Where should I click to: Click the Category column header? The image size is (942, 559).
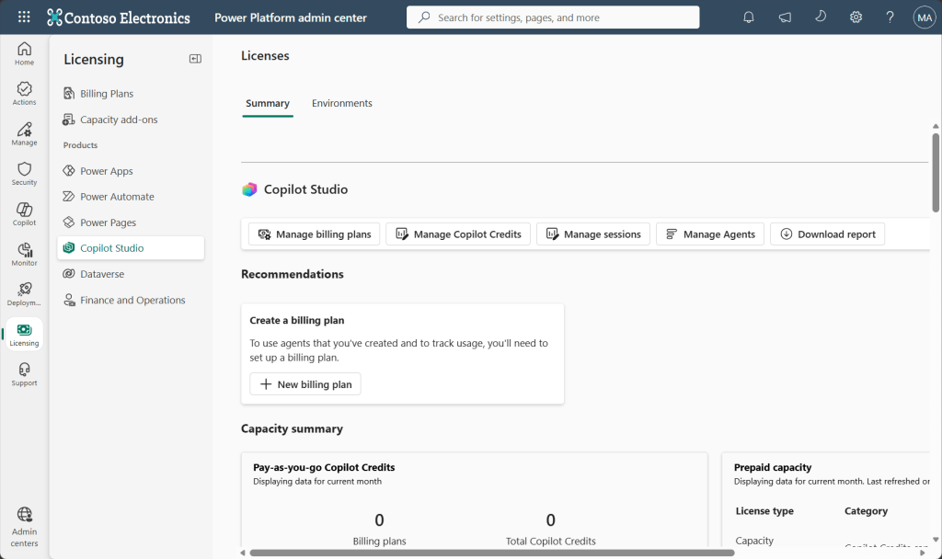pos(866,511)
